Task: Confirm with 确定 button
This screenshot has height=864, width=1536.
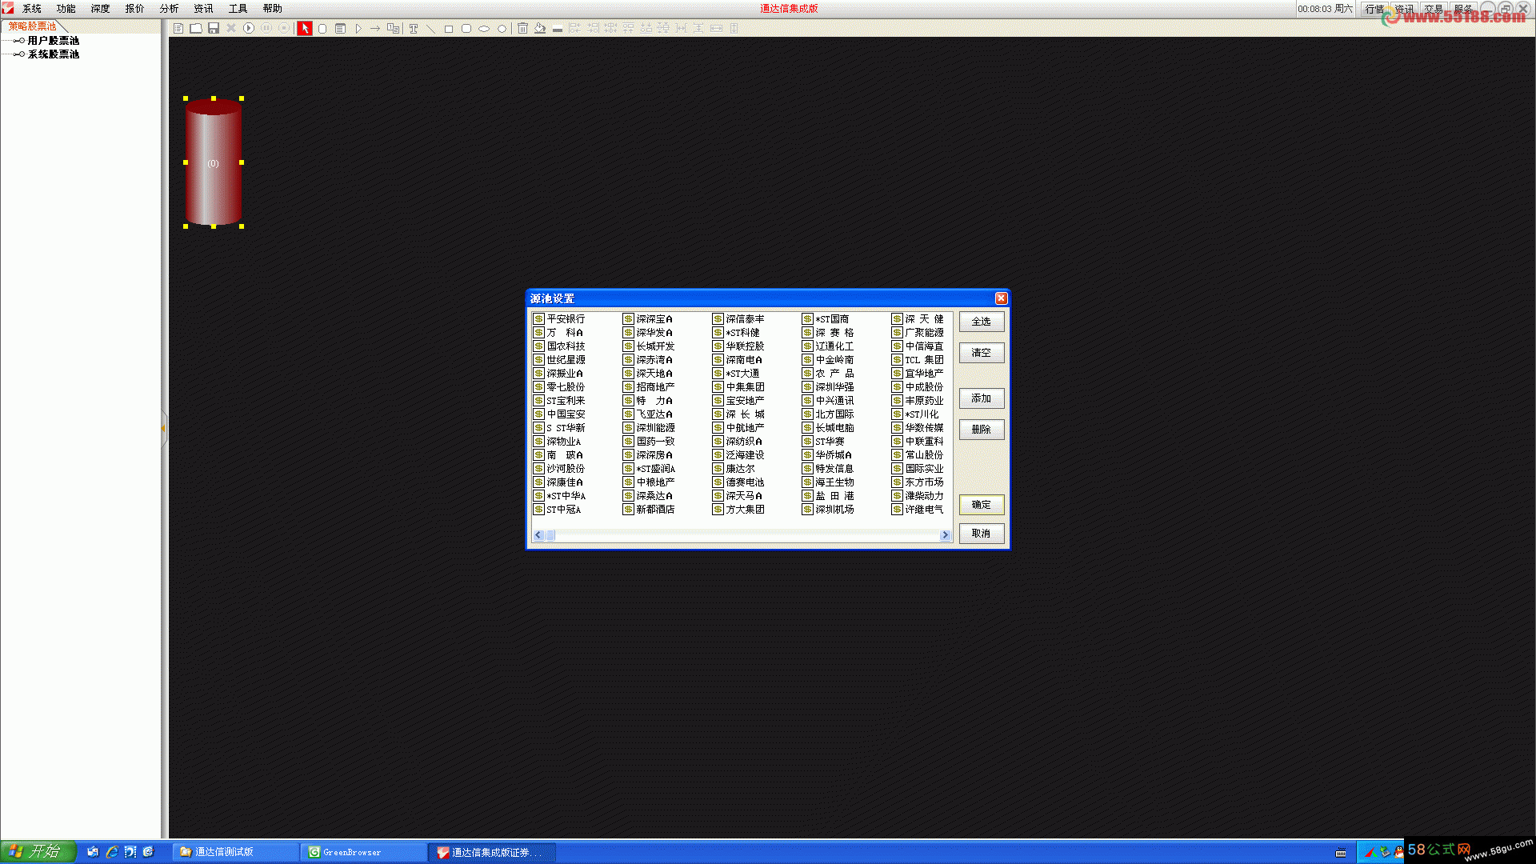Action: click(x=982, y=505)
